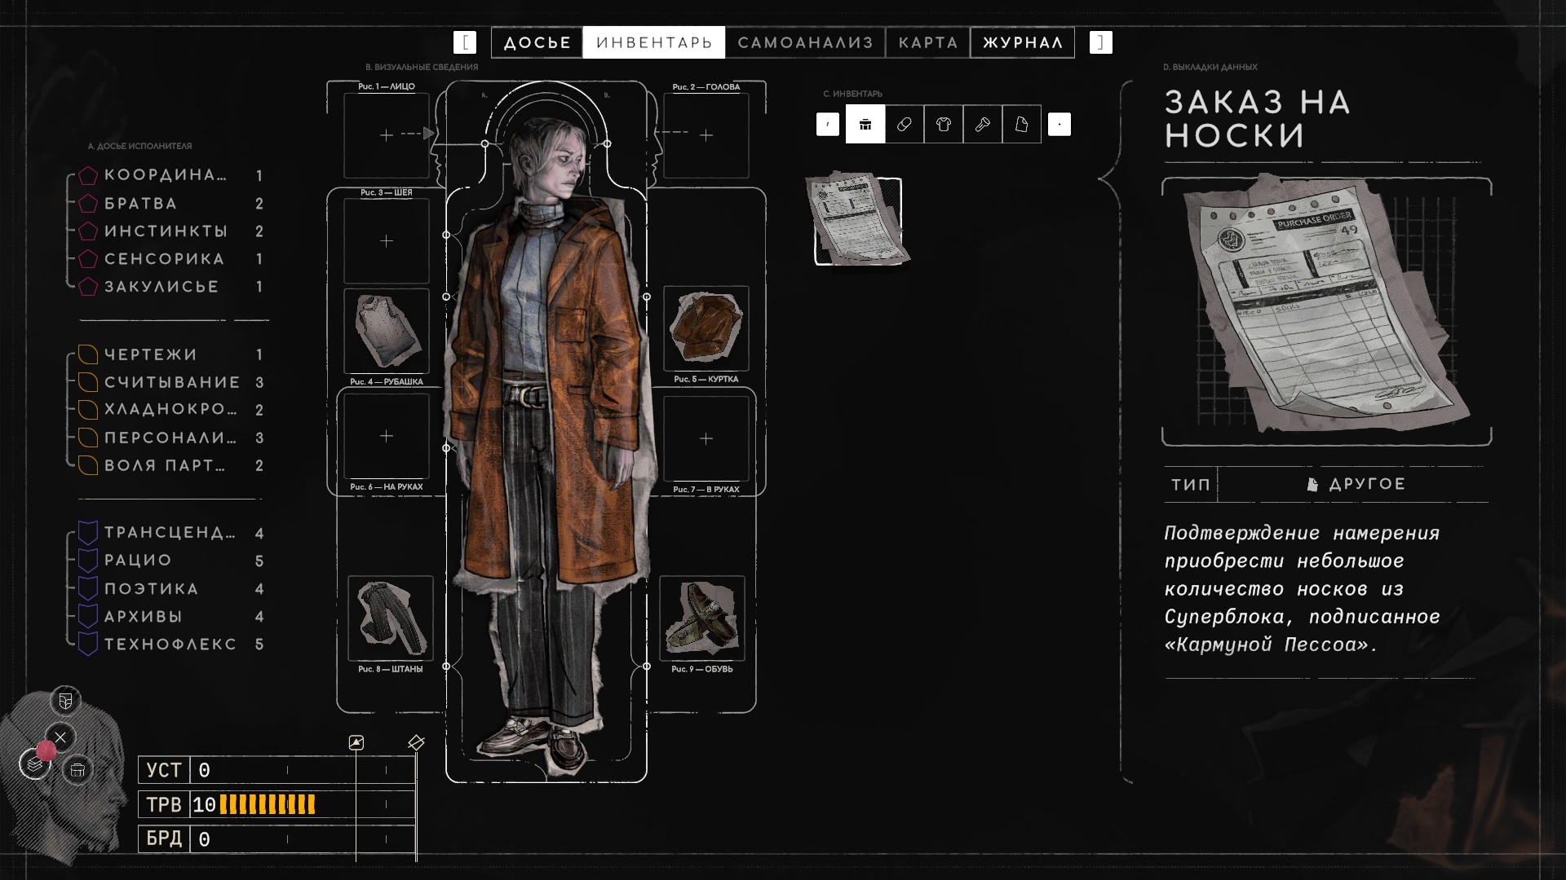
Task: Click the empty В РУКАХ slot
Action: tap(706, 438)
